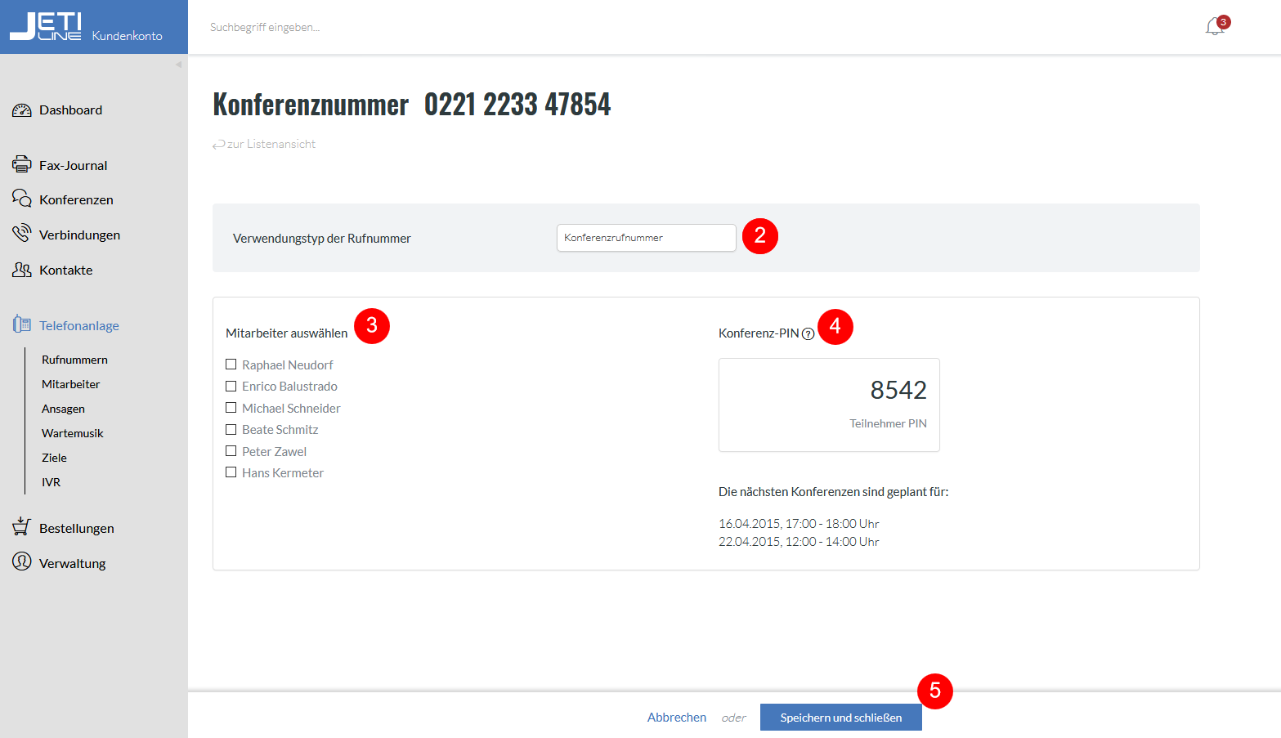The image size is (1281, 738).
Task: Click the Teilnehmer PIN 8542 box
Action: coord(829,405)
